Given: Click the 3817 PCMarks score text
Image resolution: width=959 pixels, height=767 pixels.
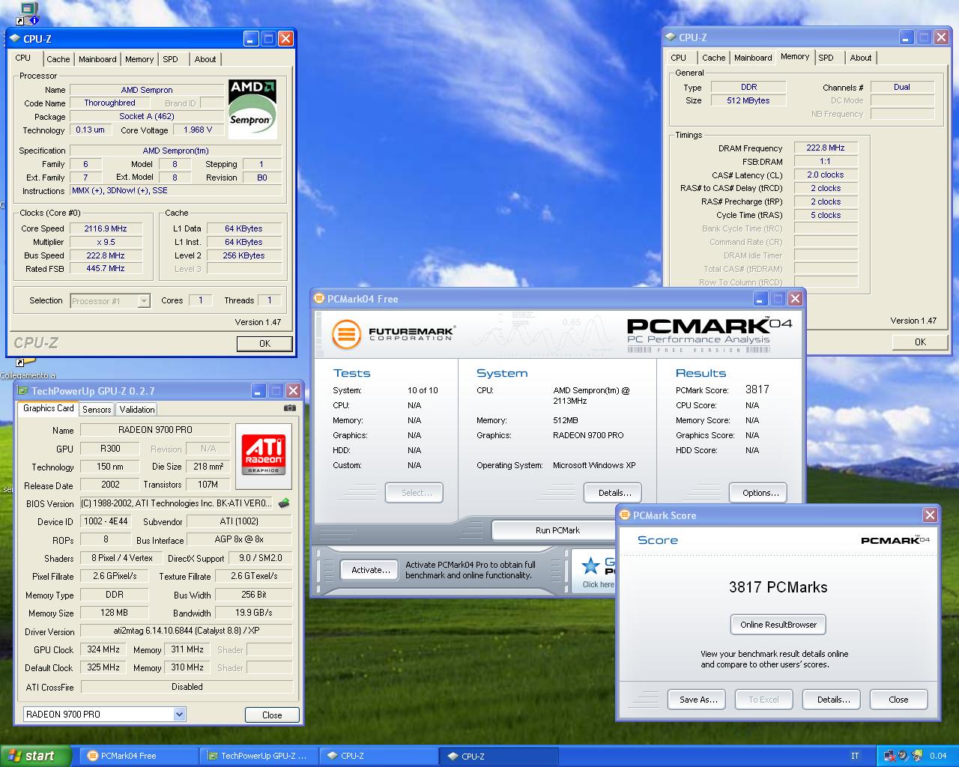Looking at the screenshot, I should (778, 587).
